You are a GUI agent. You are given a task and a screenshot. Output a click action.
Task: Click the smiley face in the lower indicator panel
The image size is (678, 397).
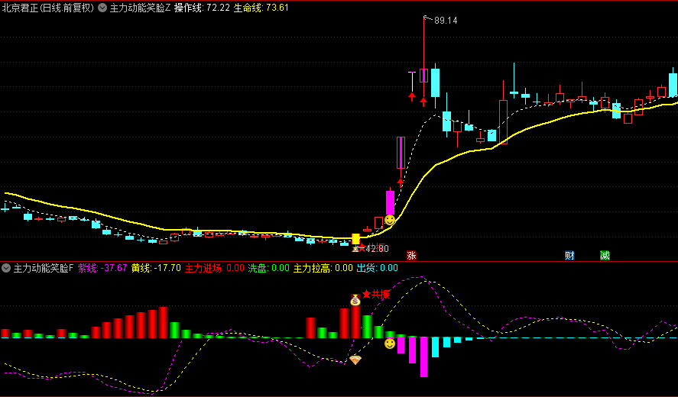[390, 344]
